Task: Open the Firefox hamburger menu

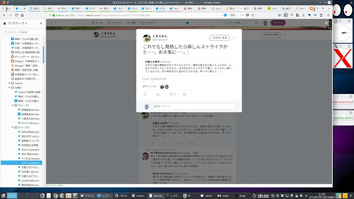Action: tap(328, 15)
